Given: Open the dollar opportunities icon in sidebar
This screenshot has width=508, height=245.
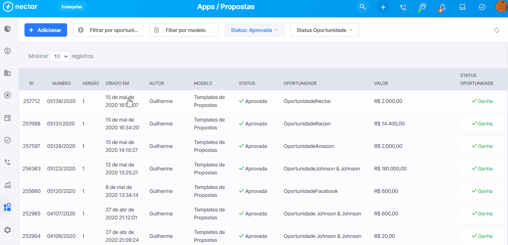Looking at the screenshot, I should tap(8, 51).
